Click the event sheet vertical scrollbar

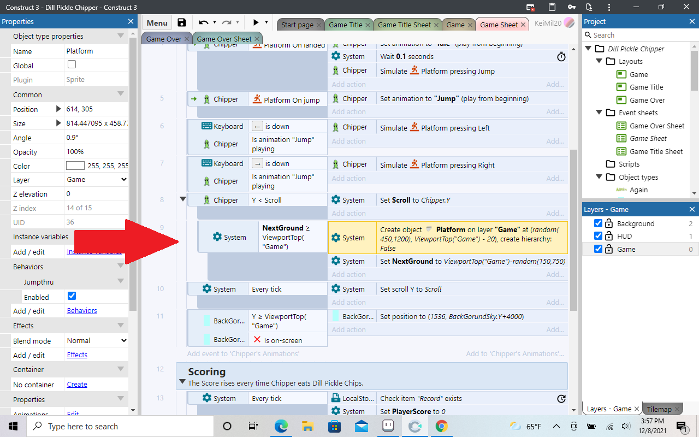click(573, 231)
